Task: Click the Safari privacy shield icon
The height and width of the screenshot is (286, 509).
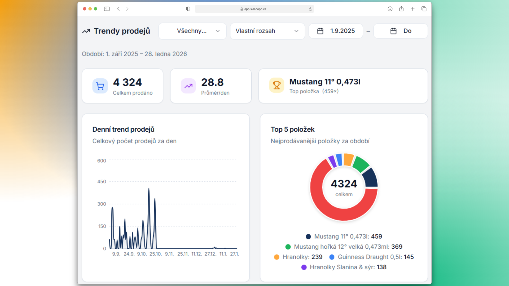Action: tap(188, 9)
